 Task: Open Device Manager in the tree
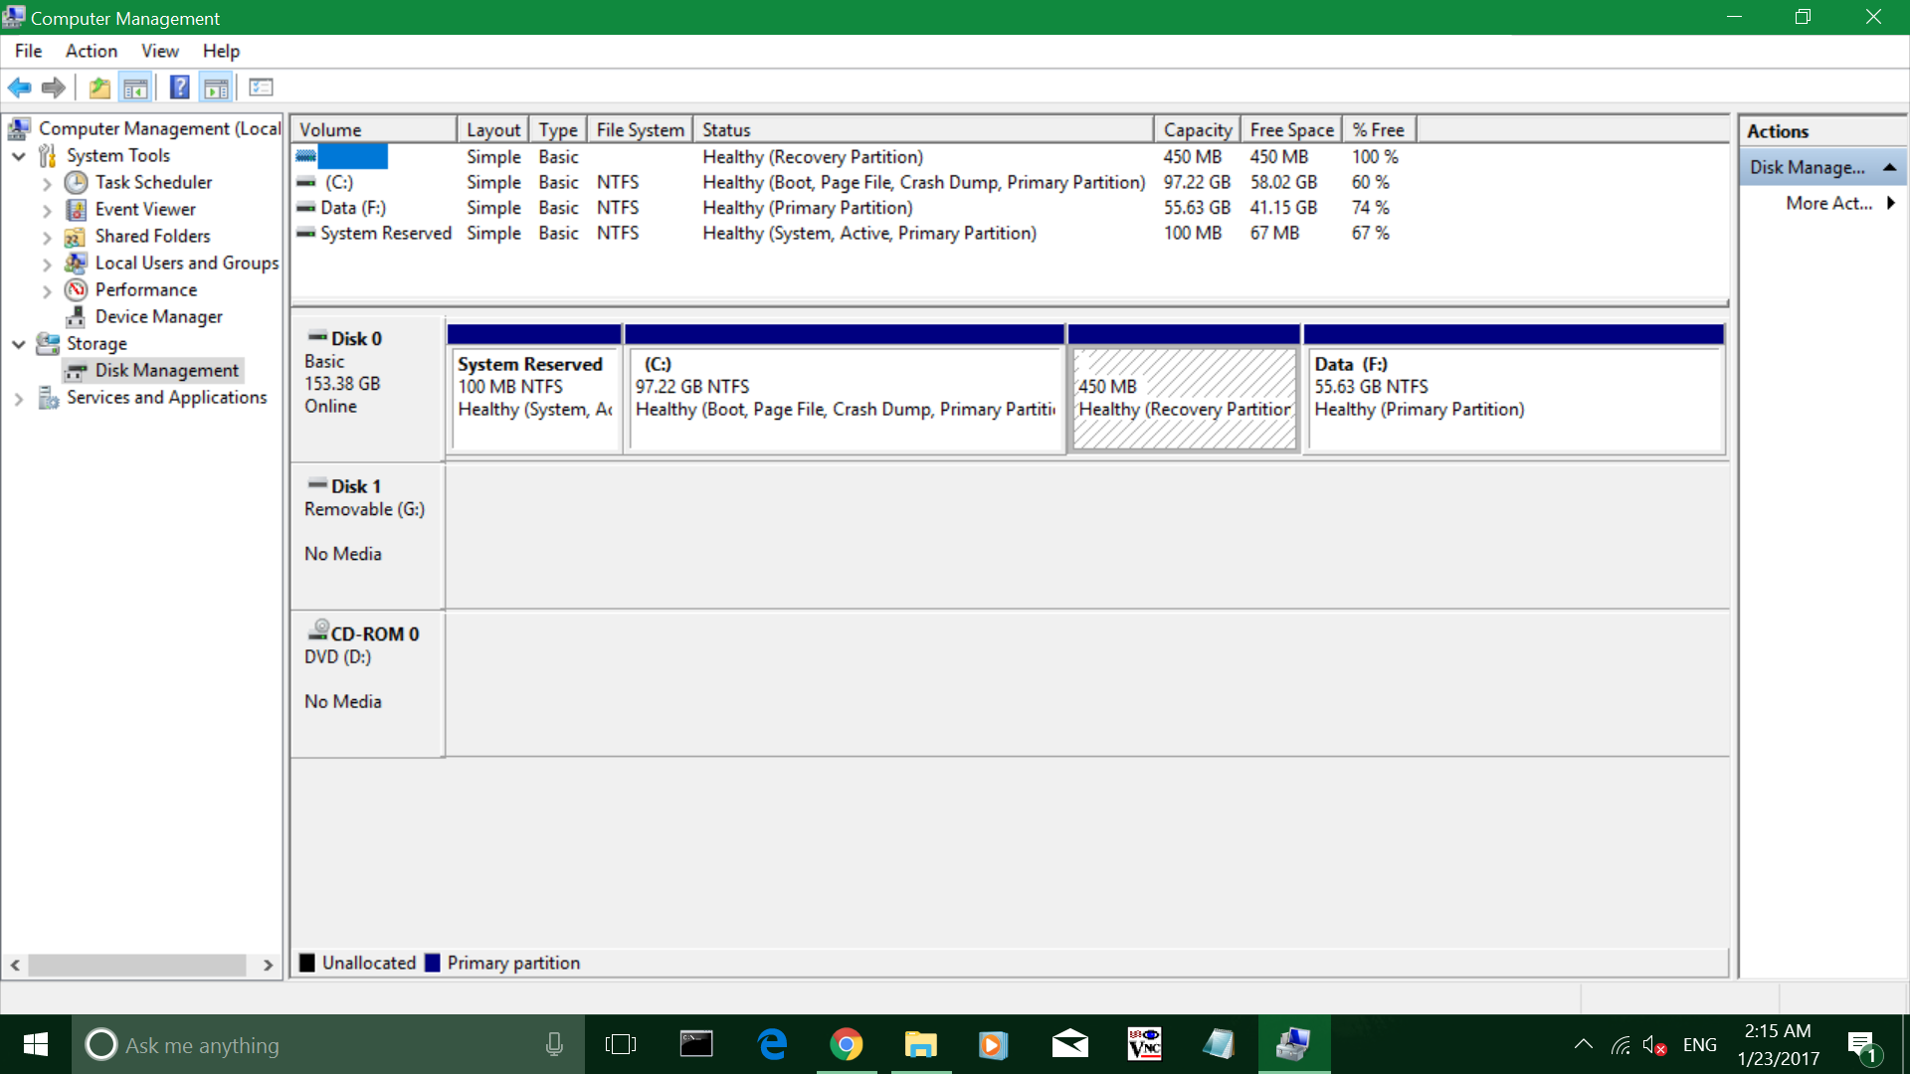[158, 316]
